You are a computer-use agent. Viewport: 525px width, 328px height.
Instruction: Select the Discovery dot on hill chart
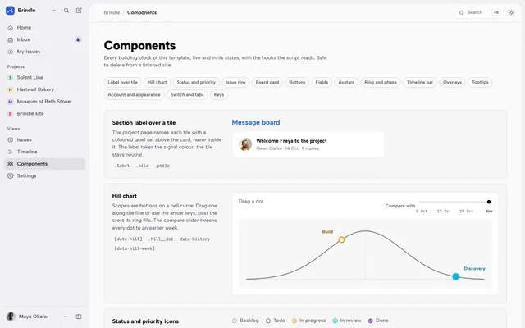coord(456,276)
